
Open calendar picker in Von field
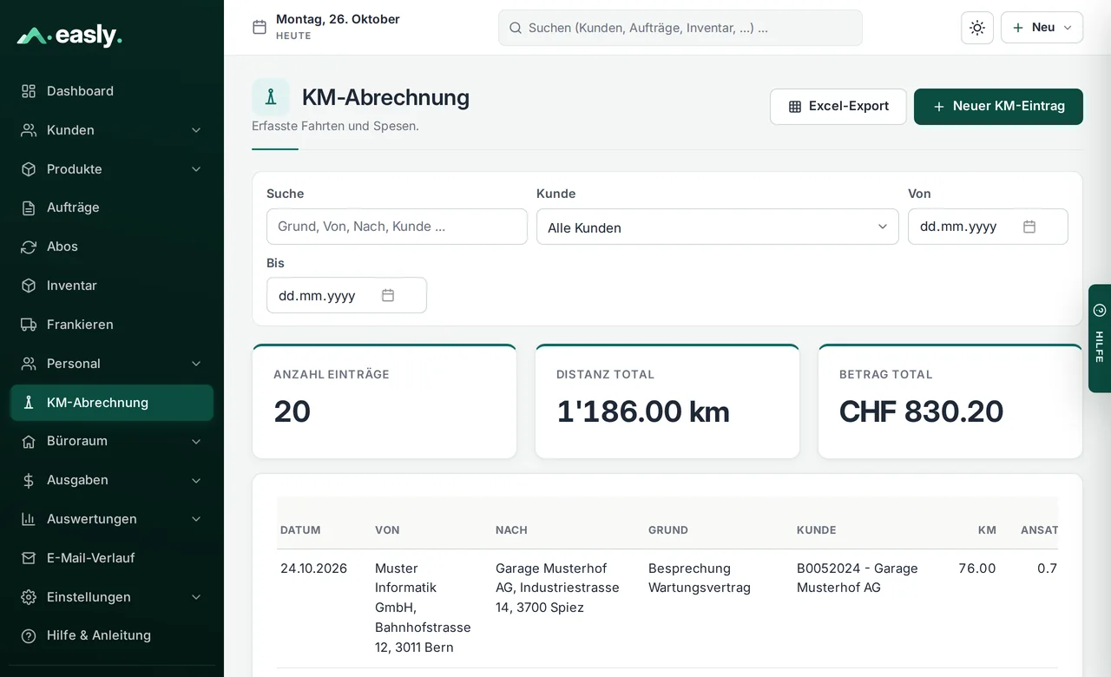(x=1029, y=227)
